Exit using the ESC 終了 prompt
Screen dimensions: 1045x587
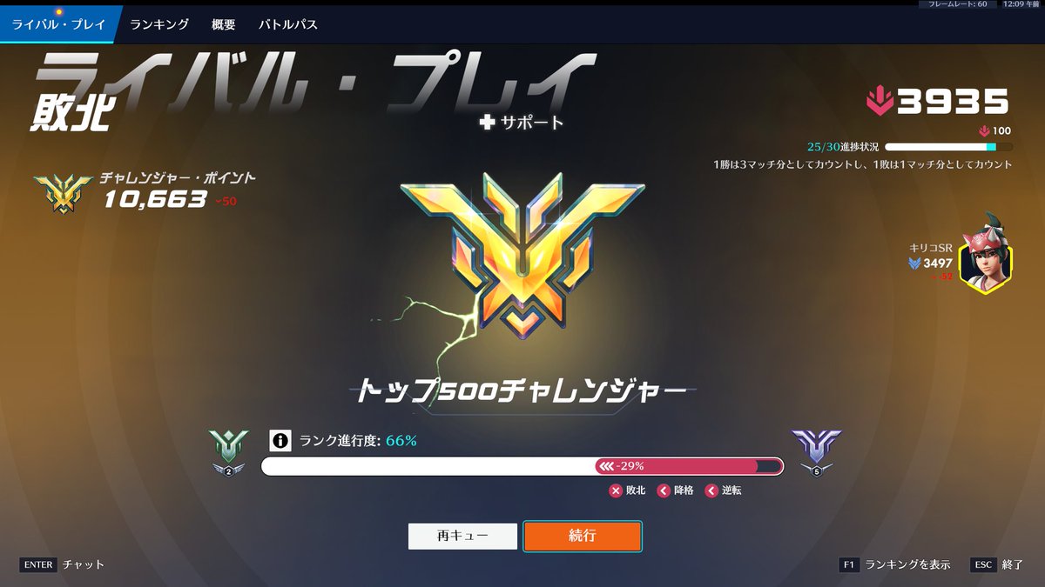click(x=998, y=564)
